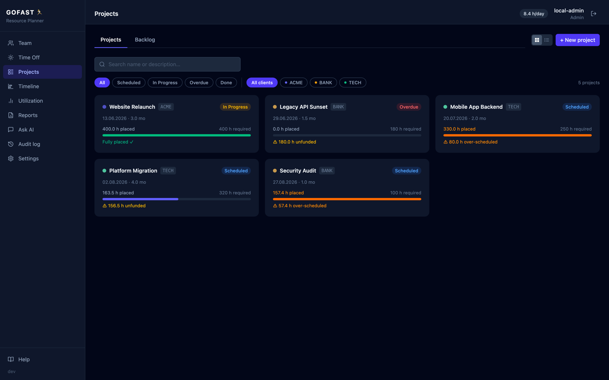Open Audit log page
This screenshot has height=380, width=609.
[42, 144]
